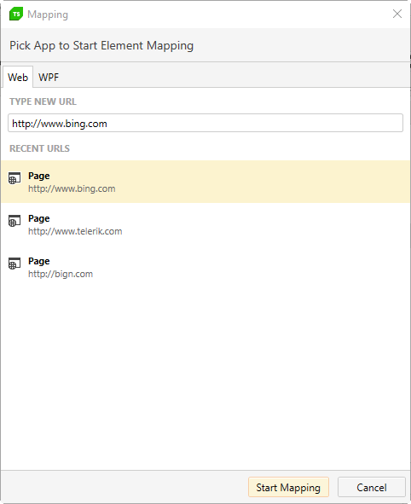
Task: Click the Page title above bign.com URL
Action: (x=39, y=262)
